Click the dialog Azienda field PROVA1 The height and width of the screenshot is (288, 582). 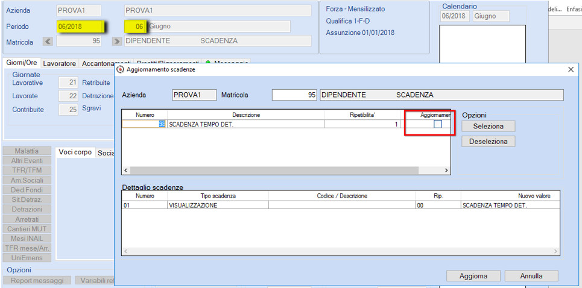[194, 95]
